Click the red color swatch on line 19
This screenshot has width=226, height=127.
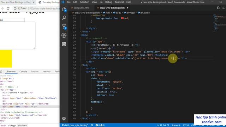[123, 18]
